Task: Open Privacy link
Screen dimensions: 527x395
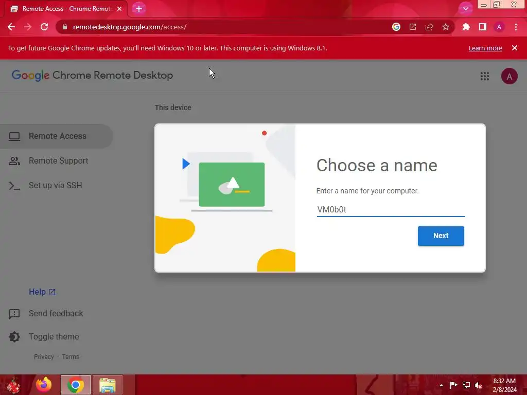Action: point(44,357)
